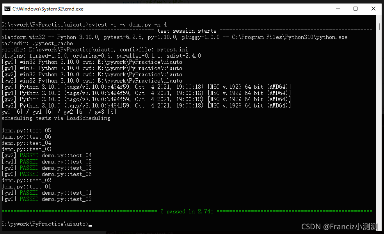Click the 'cachedir: .pytest_cache' line

37,44
